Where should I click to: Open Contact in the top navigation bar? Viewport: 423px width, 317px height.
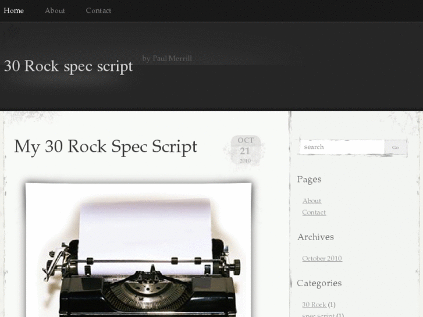[98, 11]
